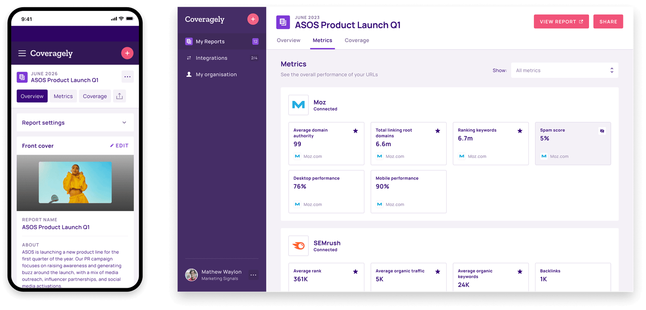Click the My organisation person icon

pyautogui.click(x=189, y=74)
